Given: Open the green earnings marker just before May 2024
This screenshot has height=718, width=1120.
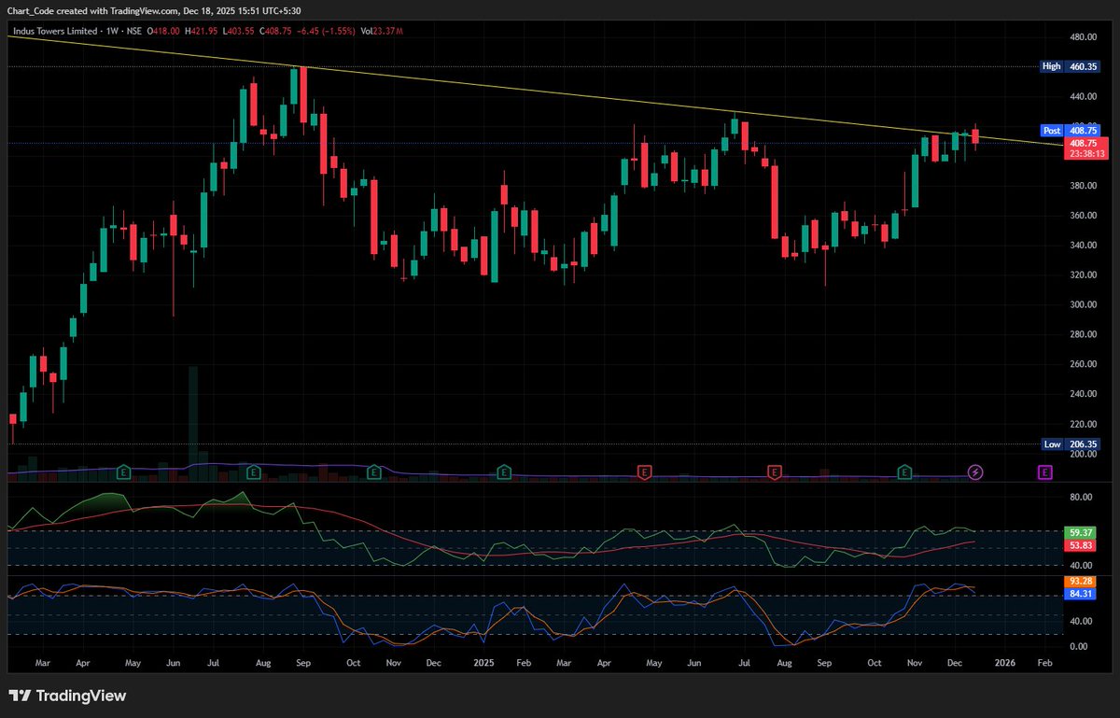Looking at the screenshot, I should (x=123, y=472).
